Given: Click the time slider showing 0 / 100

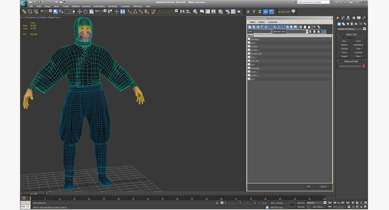Looking at the screenshot, I should click(34, 194).
